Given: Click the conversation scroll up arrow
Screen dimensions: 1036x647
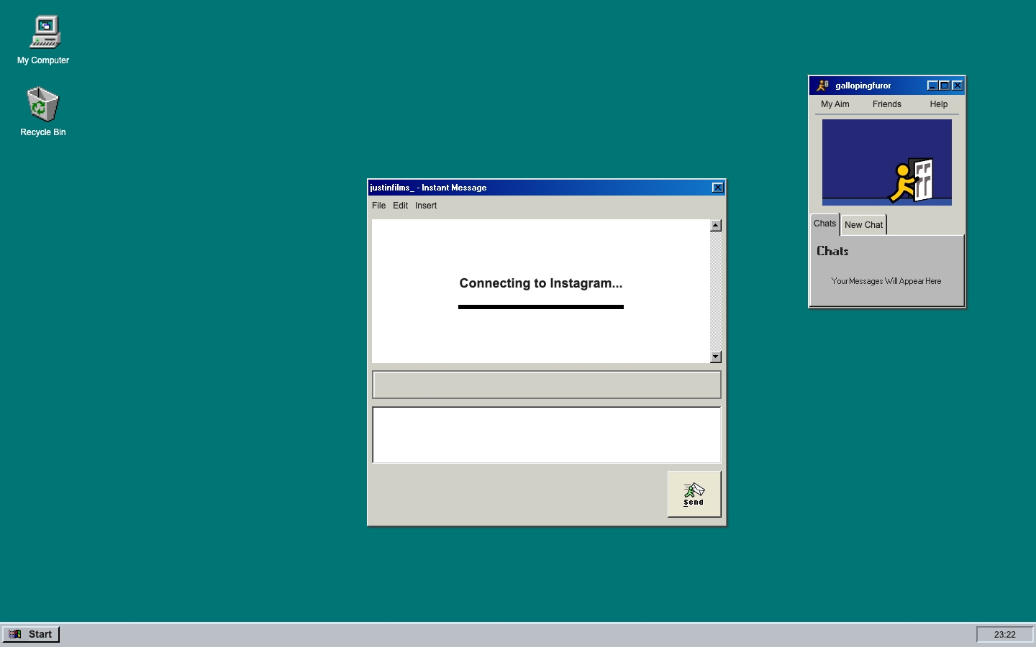Looking at the screenshot, I should pos(715,226).
